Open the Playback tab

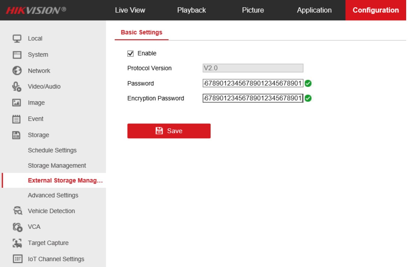point(192,10)
